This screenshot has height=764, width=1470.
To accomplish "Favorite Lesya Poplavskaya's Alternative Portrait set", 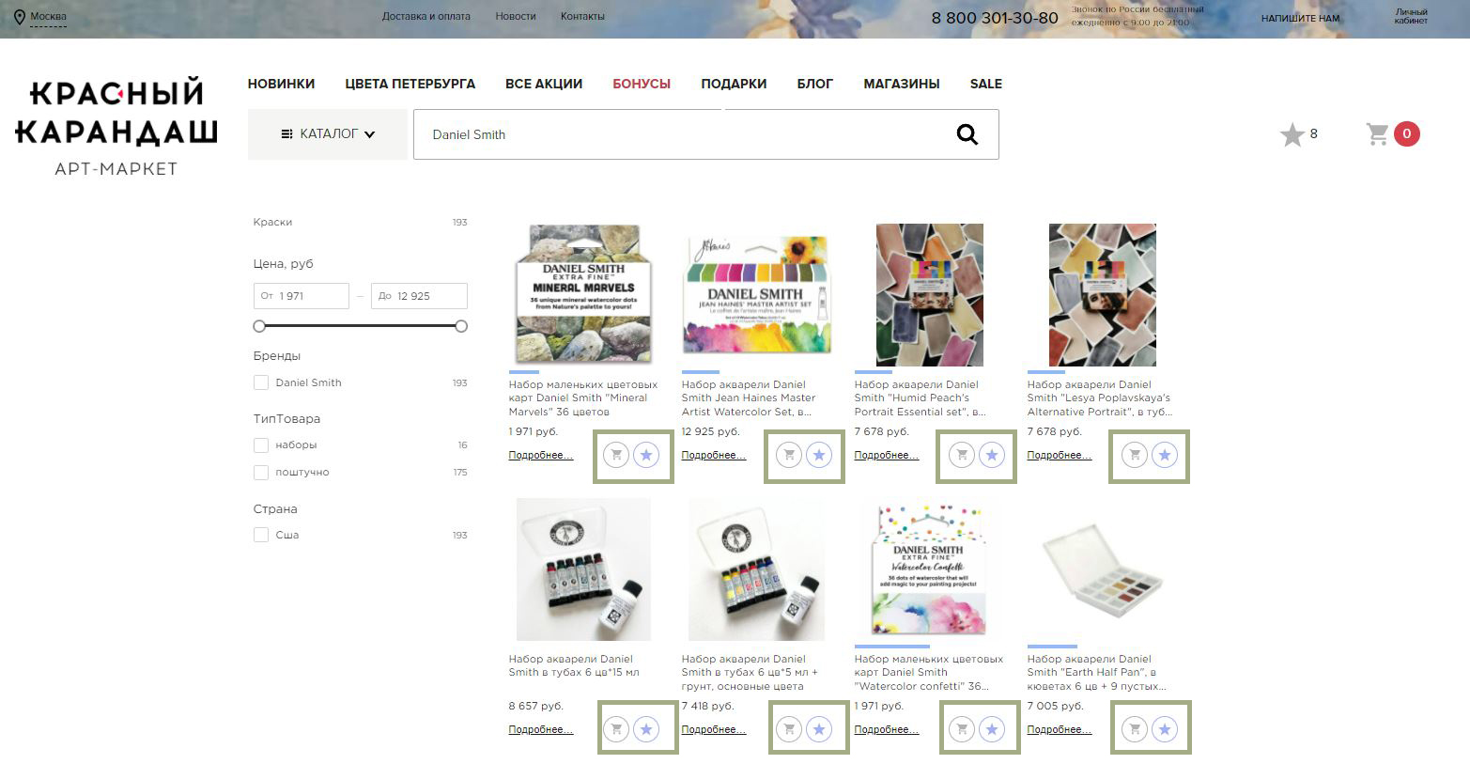I will point(1165,456).
